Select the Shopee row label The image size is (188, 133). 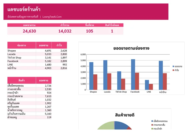click(12, 51)
